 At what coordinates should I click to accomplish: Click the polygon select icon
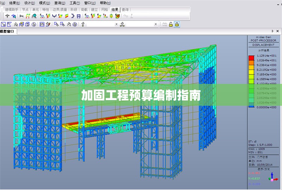[9, 24]
